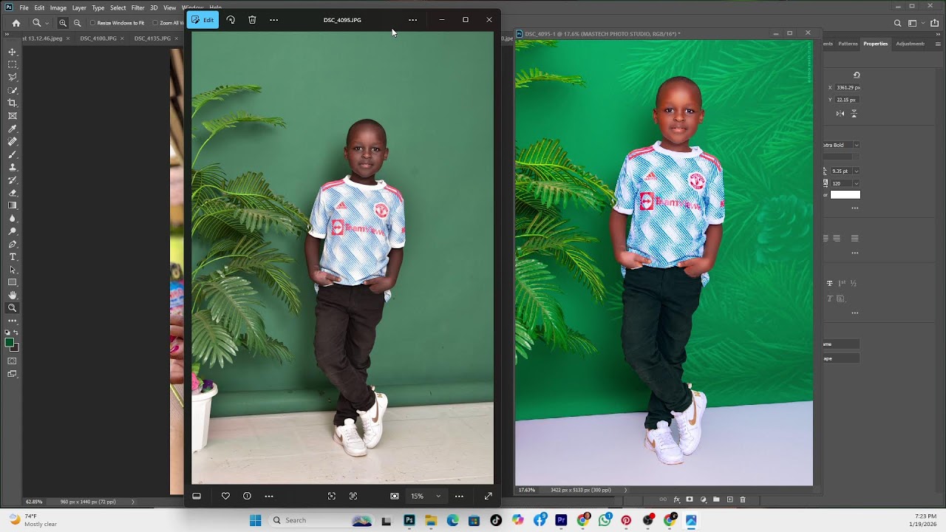946x532 pixels.
Task: Switch to the DSC_4100.JPG document tab
Action: coord(98,38)
